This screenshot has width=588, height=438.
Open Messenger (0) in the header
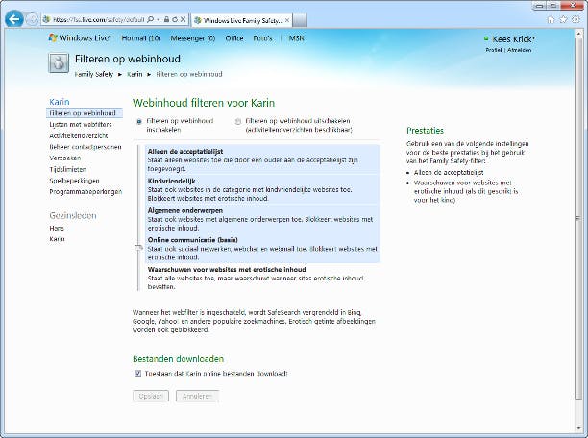tap(193, 38)
